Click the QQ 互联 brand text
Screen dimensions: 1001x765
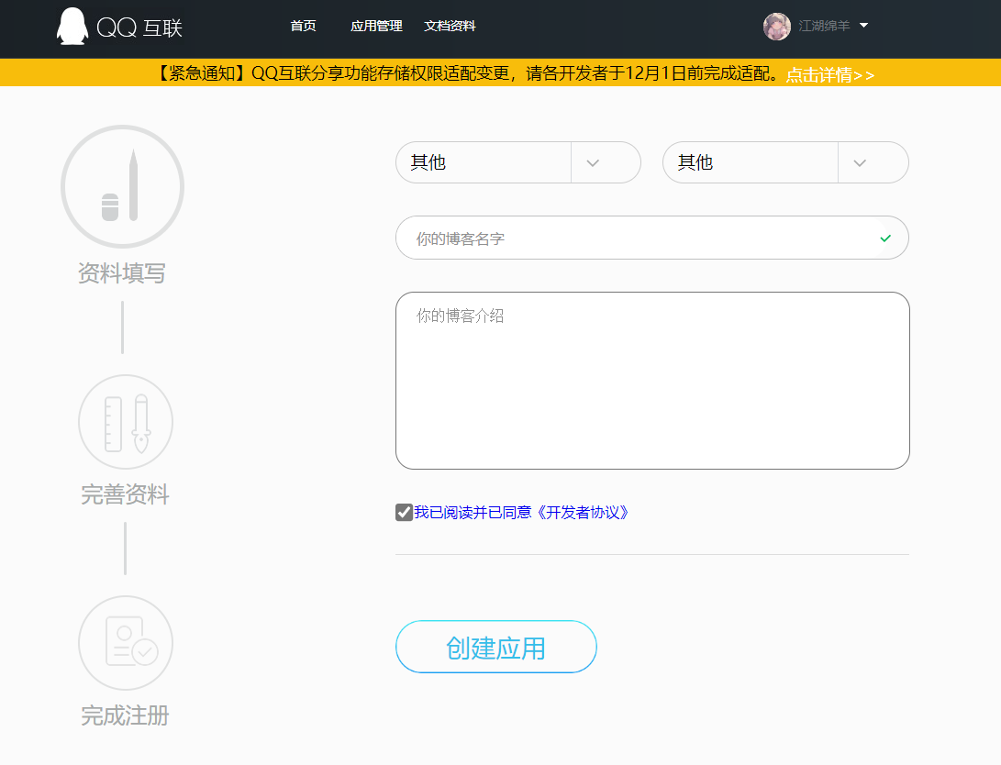click(139, 28)
